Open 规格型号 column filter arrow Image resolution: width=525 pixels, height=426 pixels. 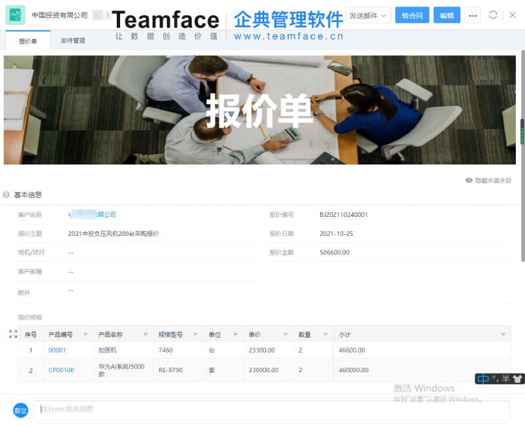pos(196,334)
